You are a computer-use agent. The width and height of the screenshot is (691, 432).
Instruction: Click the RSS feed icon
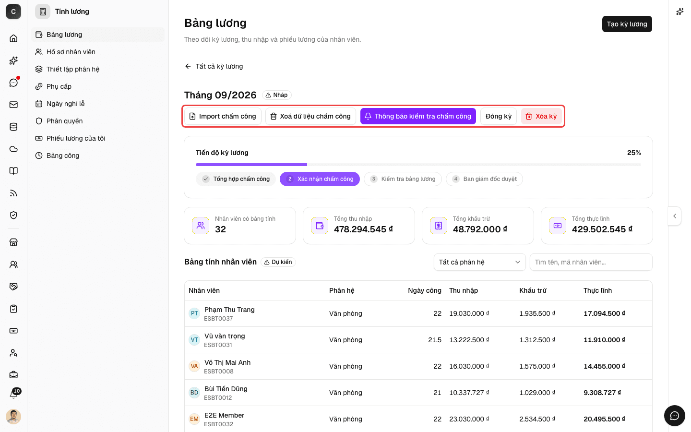tap(13, 193)
